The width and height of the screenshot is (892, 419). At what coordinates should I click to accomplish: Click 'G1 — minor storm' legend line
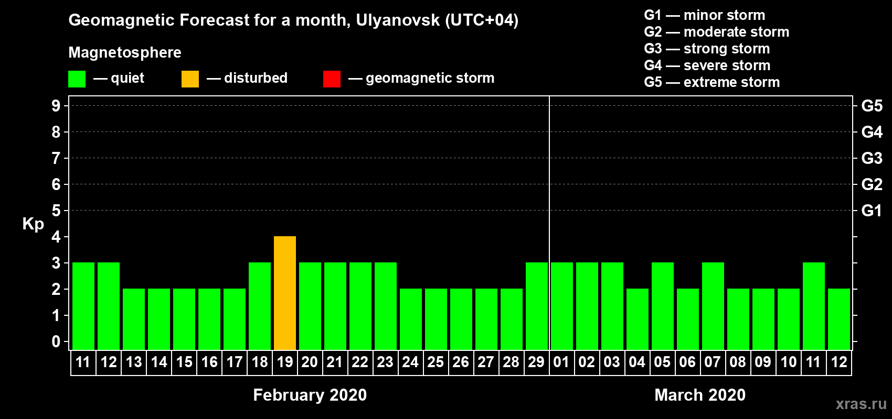pos(705,15)
